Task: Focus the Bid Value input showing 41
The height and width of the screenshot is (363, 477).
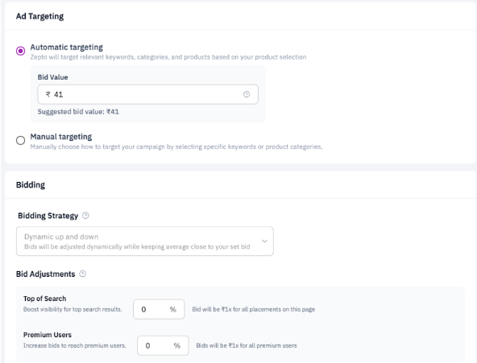Action: coord(147,94)
